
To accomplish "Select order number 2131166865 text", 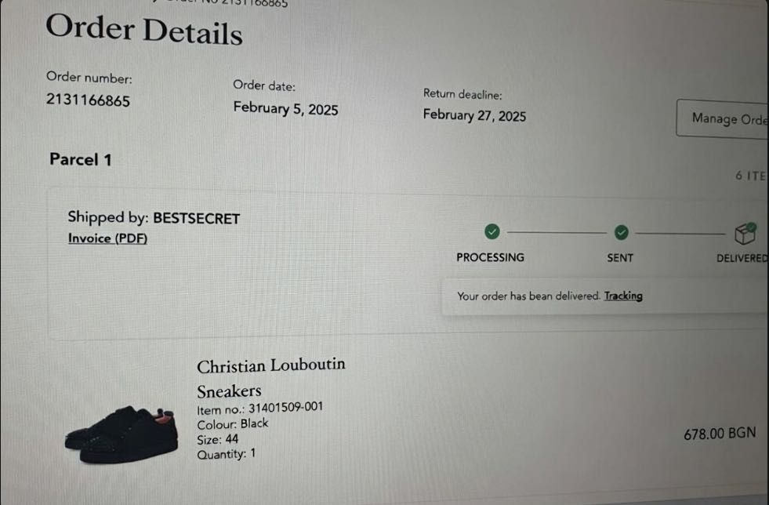I will click(88, 100).
